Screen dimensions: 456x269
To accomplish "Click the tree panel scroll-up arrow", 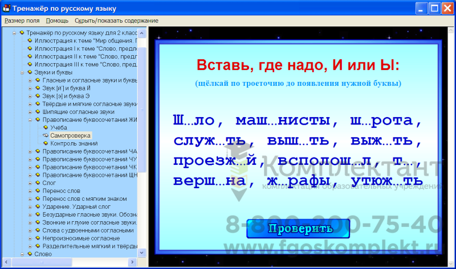I will pyautogui.click(x=141, y=33).
